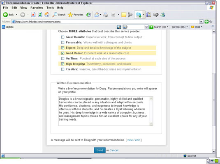
Task: Open the Help menu
Action: coord(60,8)
